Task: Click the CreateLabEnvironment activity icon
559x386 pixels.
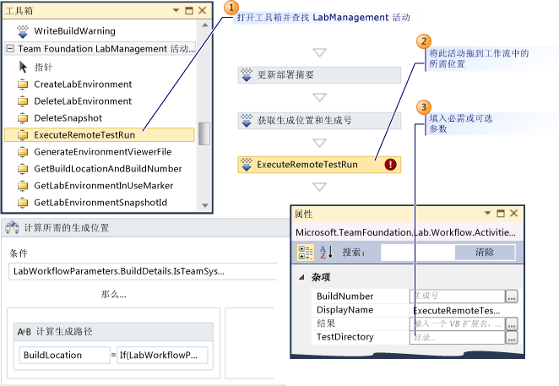Action: coord(23,84)
